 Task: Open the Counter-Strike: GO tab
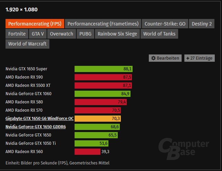click(x=165, y=23)
